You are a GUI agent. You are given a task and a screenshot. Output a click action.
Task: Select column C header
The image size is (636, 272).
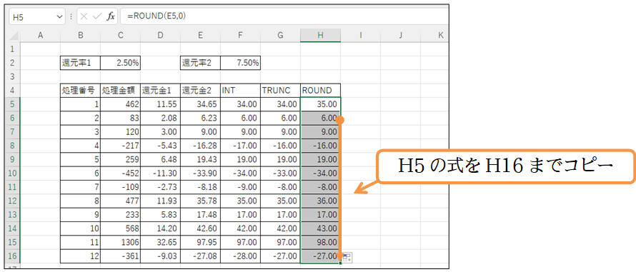(x=121, y=36)
